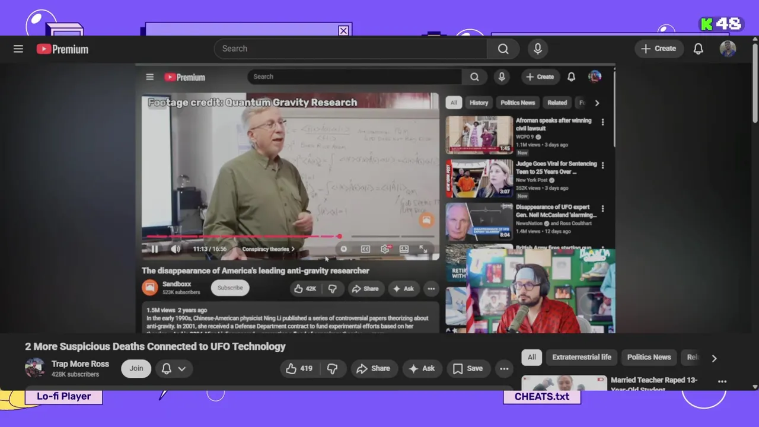Open Trap More Ross channel avatar

35,368
